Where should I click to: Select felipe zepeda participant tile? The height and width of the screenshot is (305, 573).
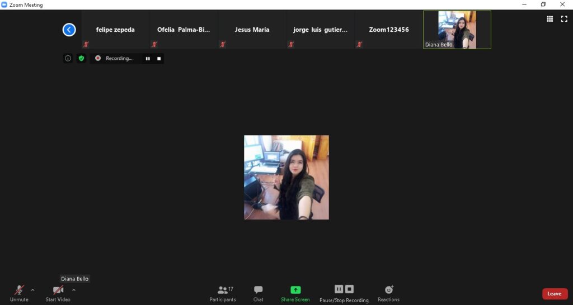click(x=115, y=30)
